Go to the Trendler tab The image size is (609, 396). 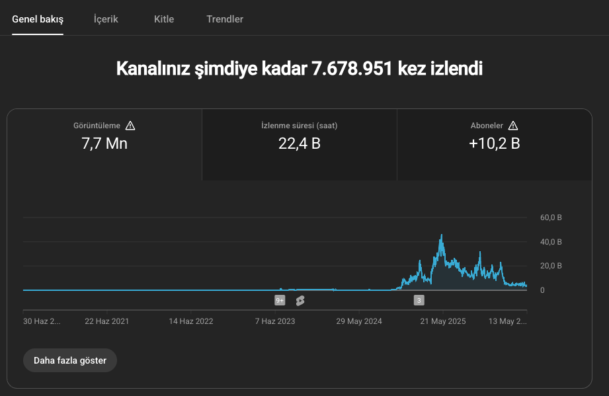[x=225, y=19]
